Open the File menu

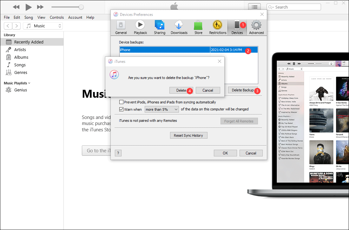coord(7,17)
